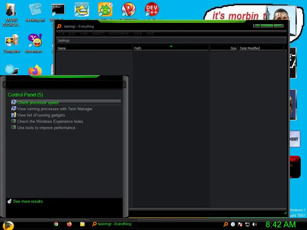Screen dimensions: 307x230
Task: Sort results by the Date Modified column
Action: coord(261,48)
